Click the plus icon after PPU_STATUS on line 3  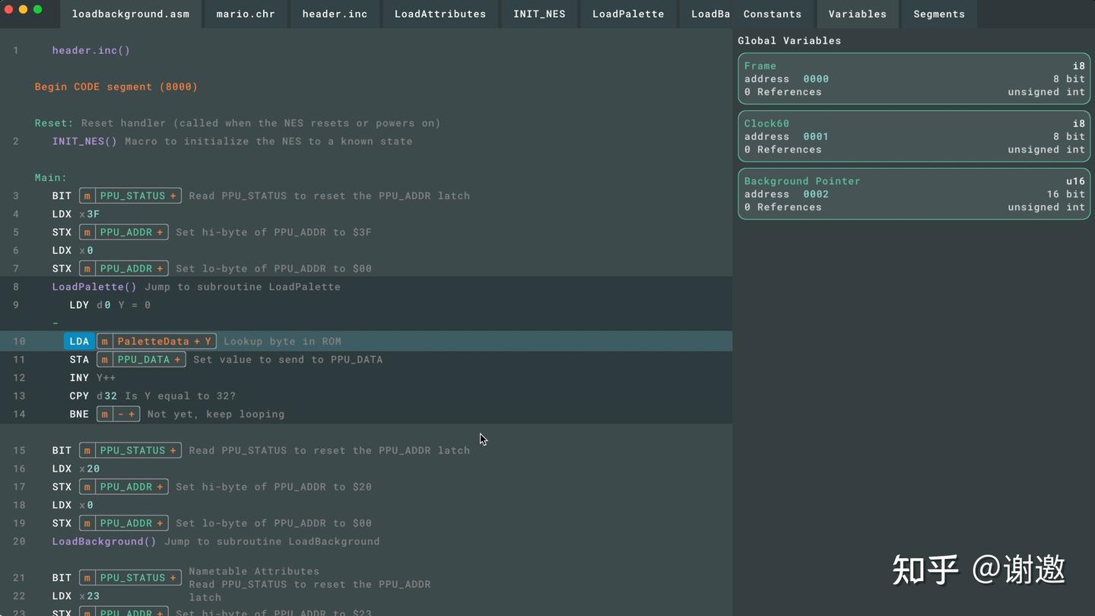173,195
